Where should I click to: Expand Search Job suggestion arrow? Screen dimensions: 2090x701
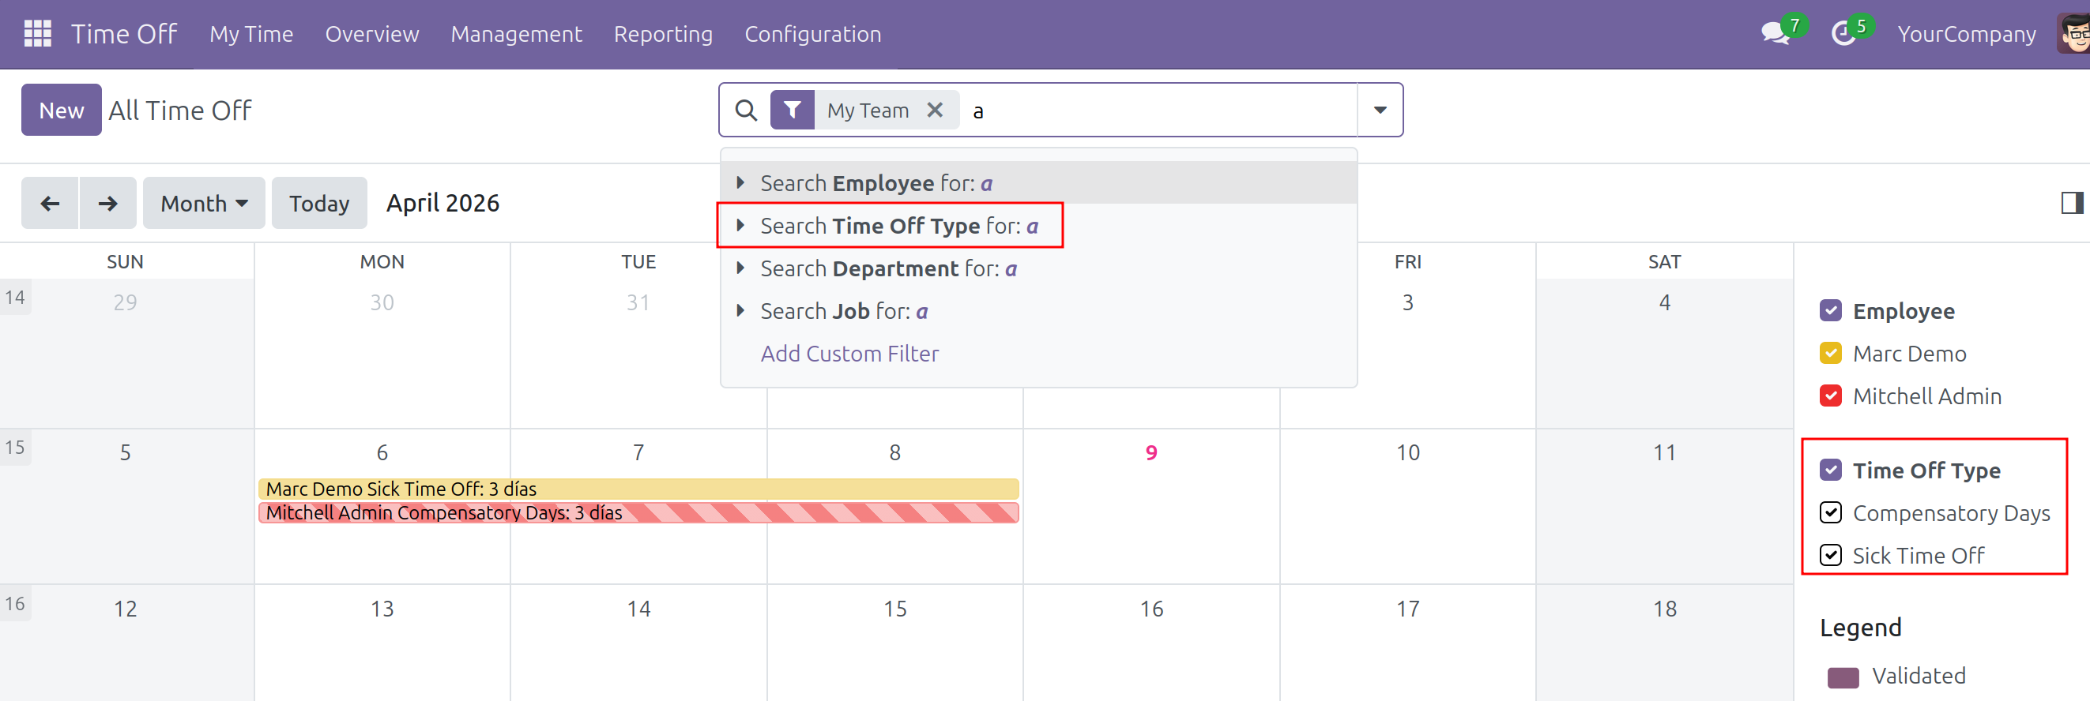(x=740, y=310)
